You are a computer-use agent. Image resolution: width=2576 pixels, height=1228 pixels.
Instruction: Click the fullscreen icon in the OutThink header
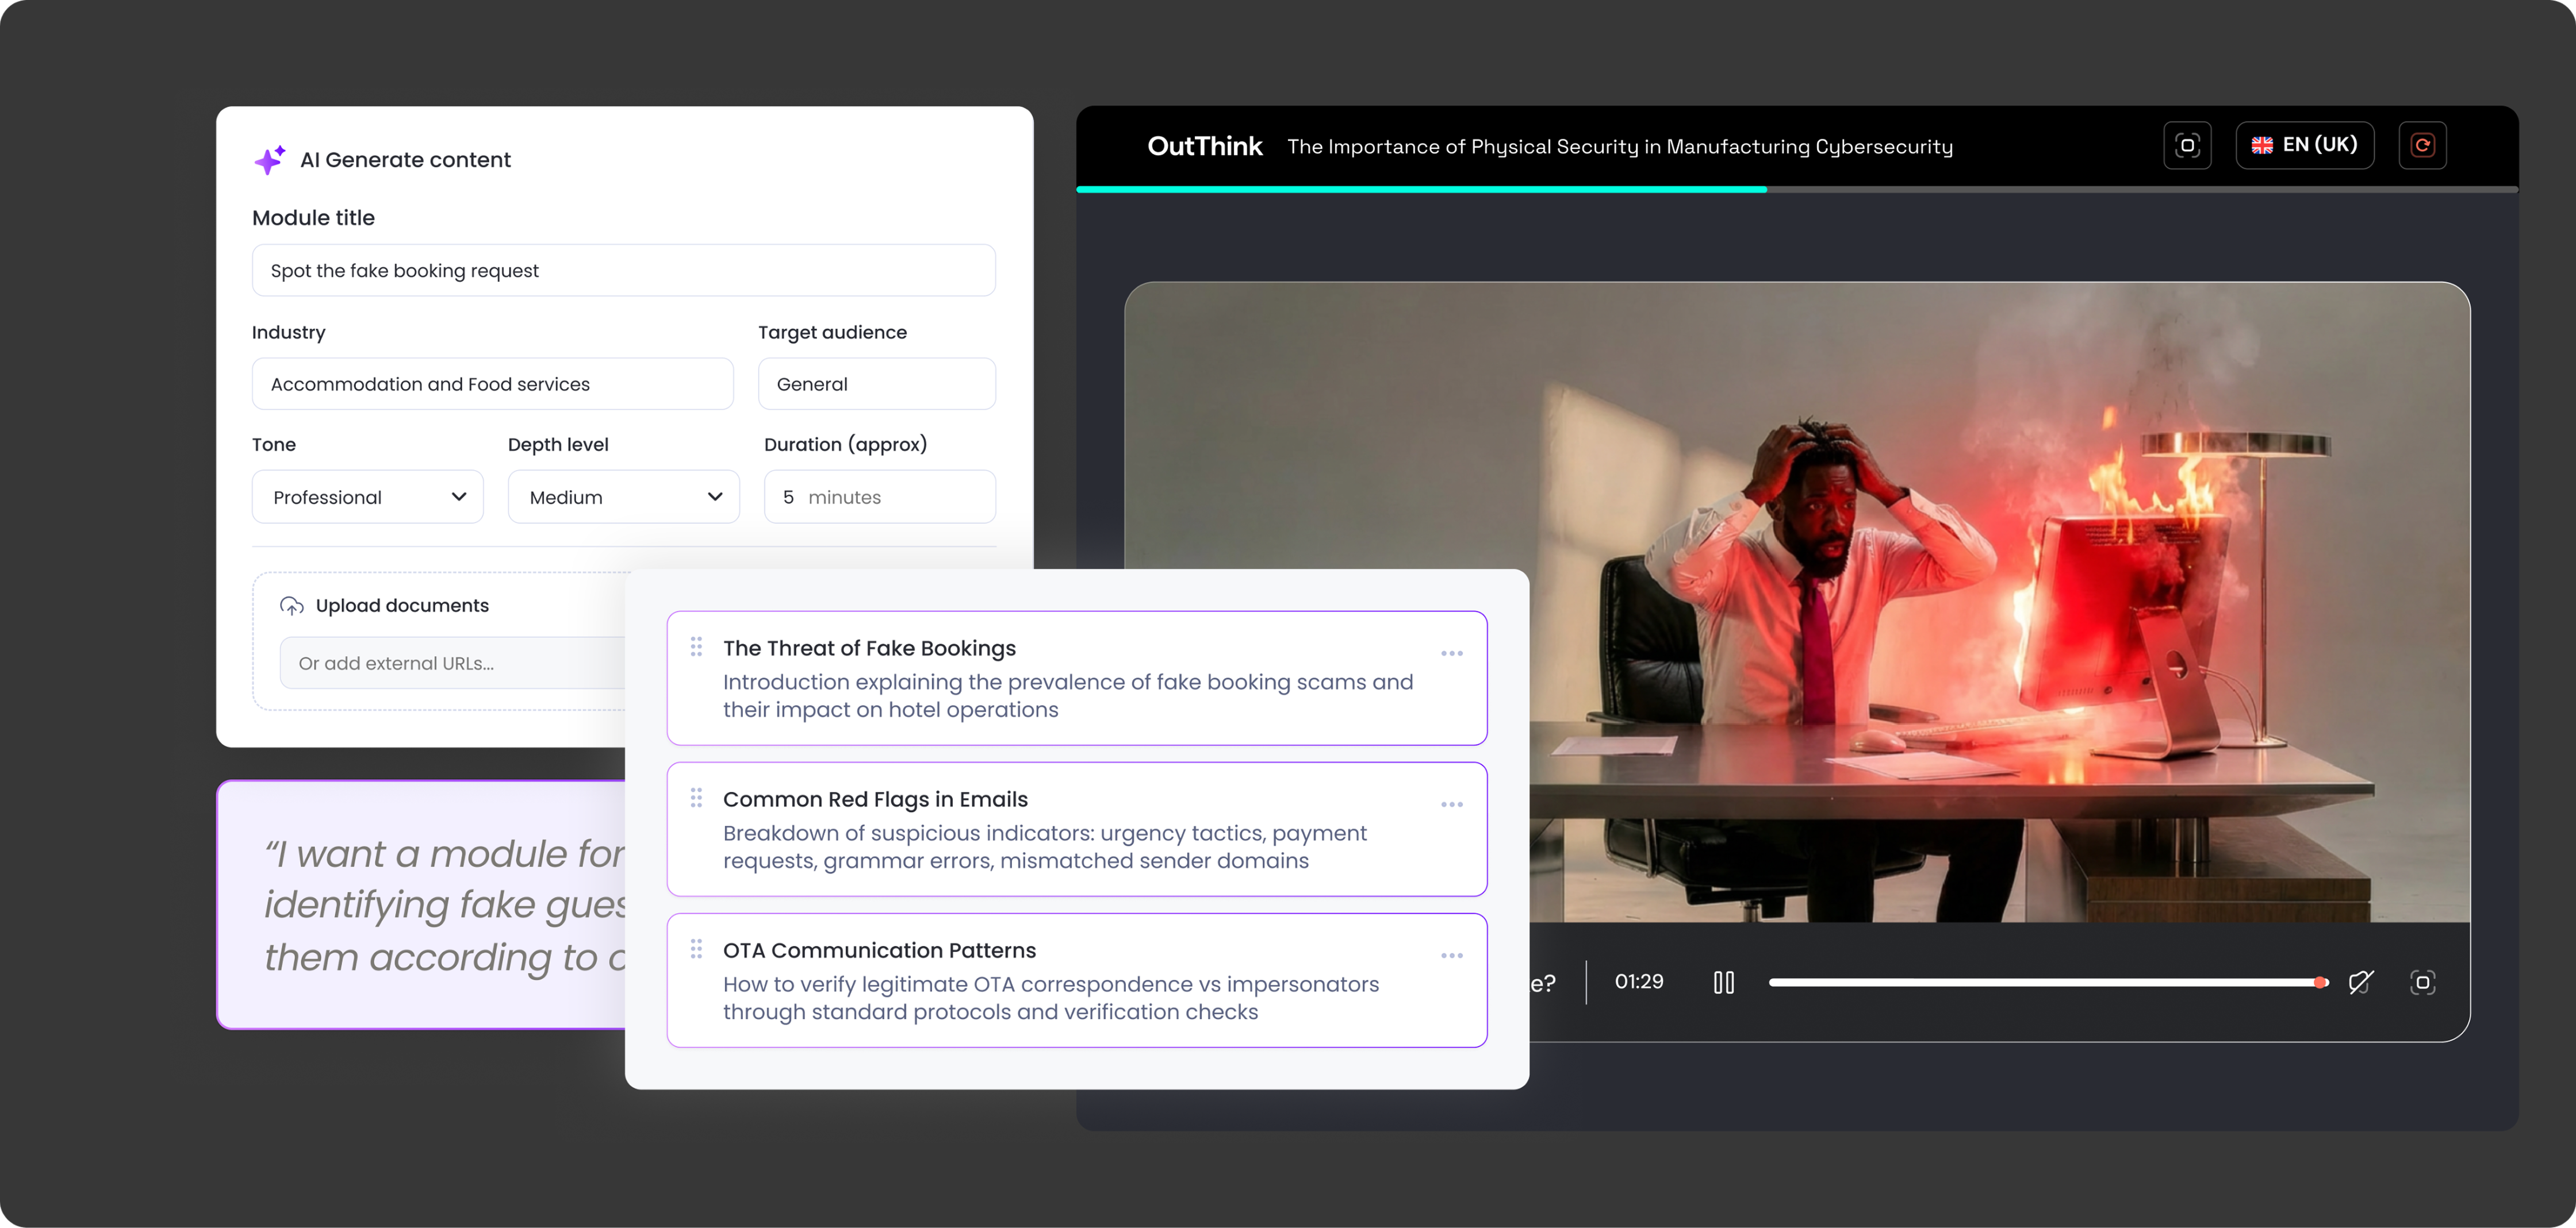pyautogui.click(x=2187, y=146)
